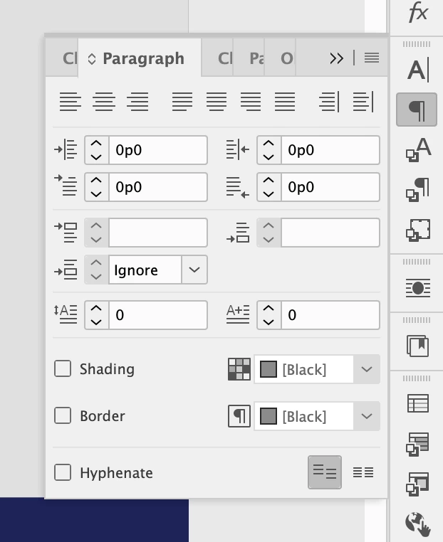443x542 pixels.
Task: Select the Justify all lines icon
Action: 285,102
